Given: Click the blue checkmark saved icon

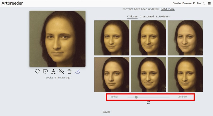Looking at the screenshot, I should tap(78, 71).
